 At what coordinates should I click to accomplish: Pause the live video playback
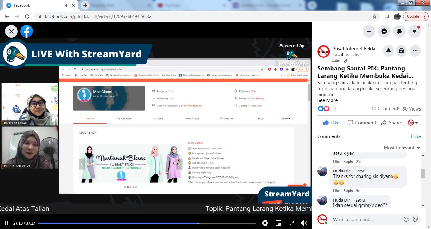[7, 223]
